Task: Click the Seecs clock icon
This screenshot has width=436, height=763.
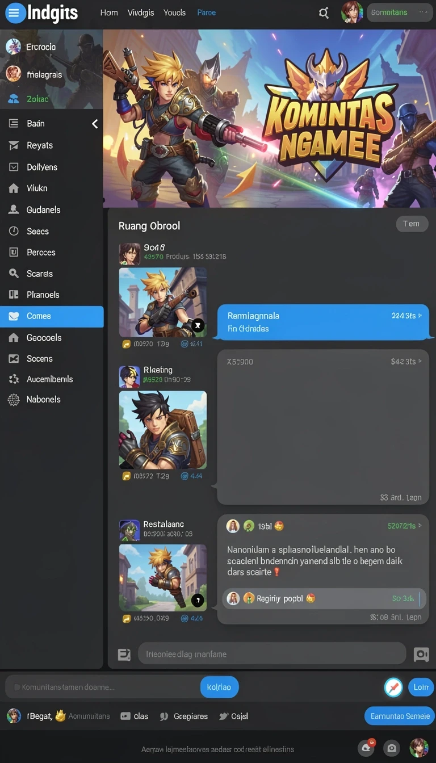Action: point(14,231)
